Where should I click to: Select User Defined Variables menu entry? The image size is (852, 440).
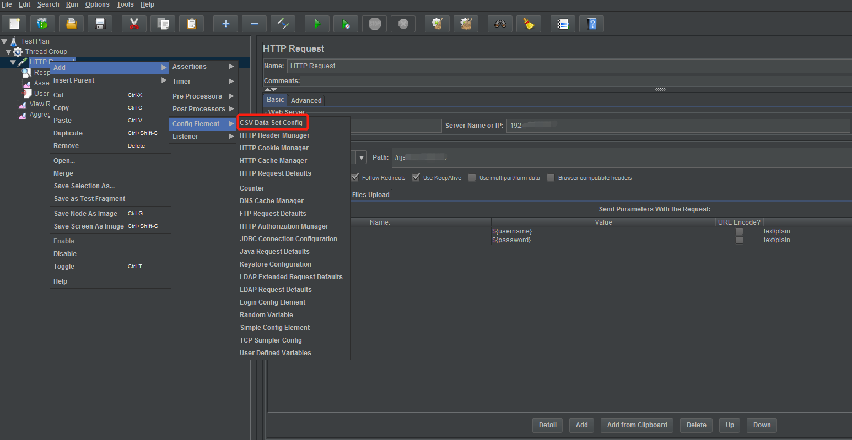pos(276,353)
